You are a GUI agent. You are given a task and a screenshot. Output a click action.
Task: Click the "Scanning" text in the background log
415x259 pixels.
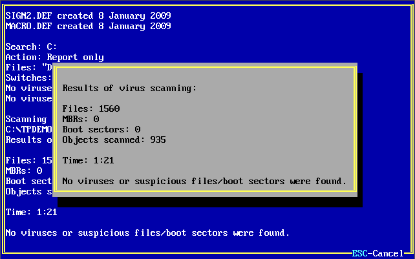coord(26,119)
